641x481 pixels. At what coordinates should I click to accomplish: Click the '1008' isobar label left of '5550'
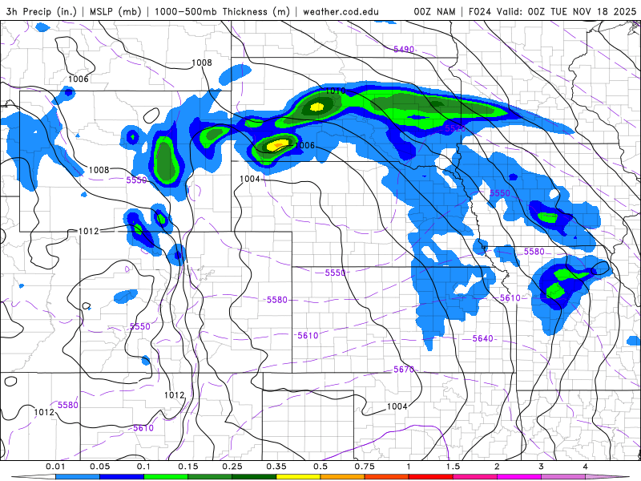(99, 170)
